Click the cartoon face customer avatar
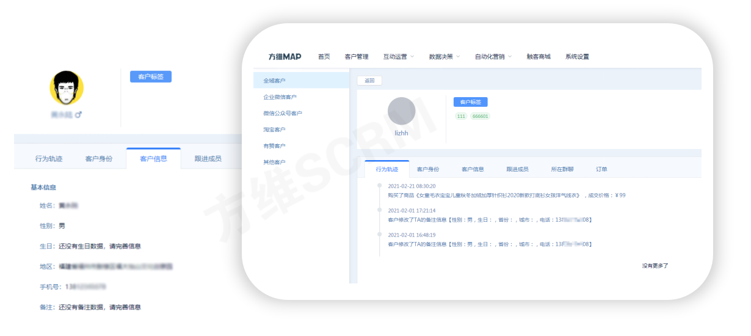Image resolution: width=751 pixels, height=336 pixels. click(67, 87)
